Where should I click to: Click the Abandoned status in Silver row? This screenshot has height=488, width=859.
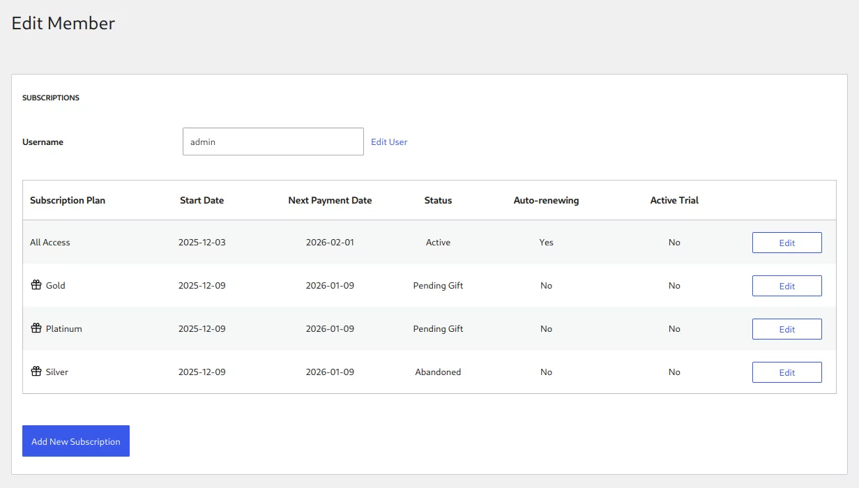[438, 372]
